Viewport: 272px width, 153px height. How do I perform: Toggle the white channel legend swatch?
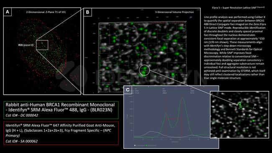(x=135, y=145)
